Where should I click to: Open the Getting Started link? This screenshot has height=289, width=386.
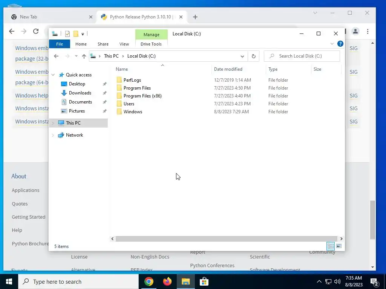(x=29, y=217)
